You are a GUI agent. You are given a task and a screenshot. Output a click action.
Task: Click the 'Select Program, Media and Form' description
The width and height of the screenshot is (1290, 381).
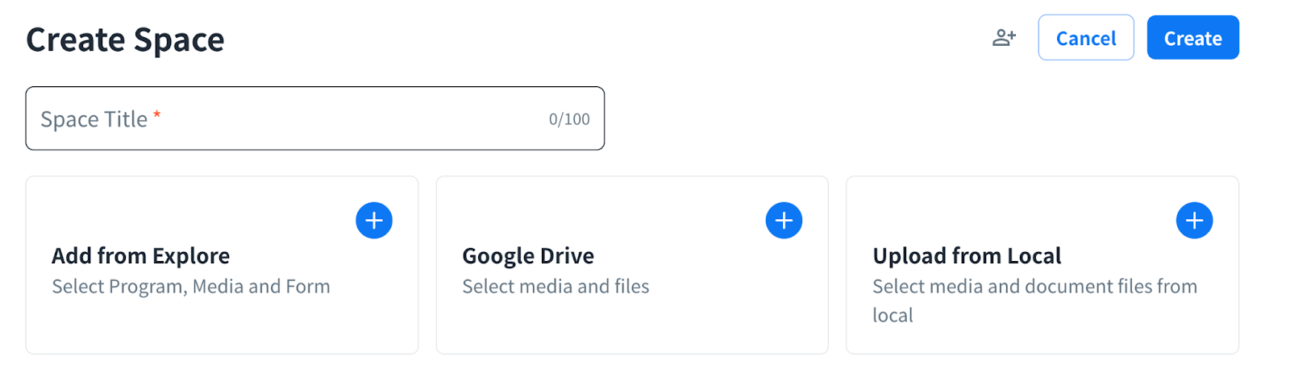tap(191, 287)
